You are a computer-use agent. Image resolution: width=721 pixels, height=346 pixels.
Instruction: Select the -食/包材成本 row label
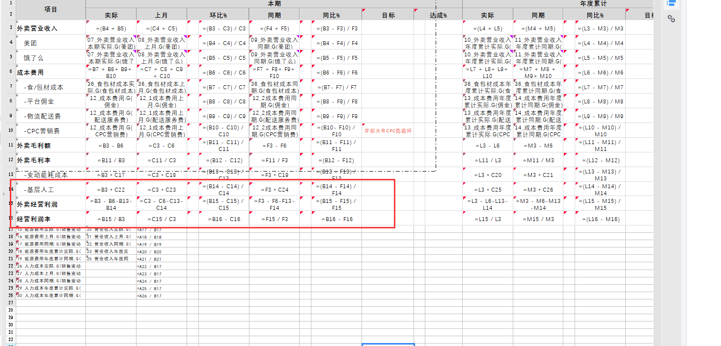[51, 87]
